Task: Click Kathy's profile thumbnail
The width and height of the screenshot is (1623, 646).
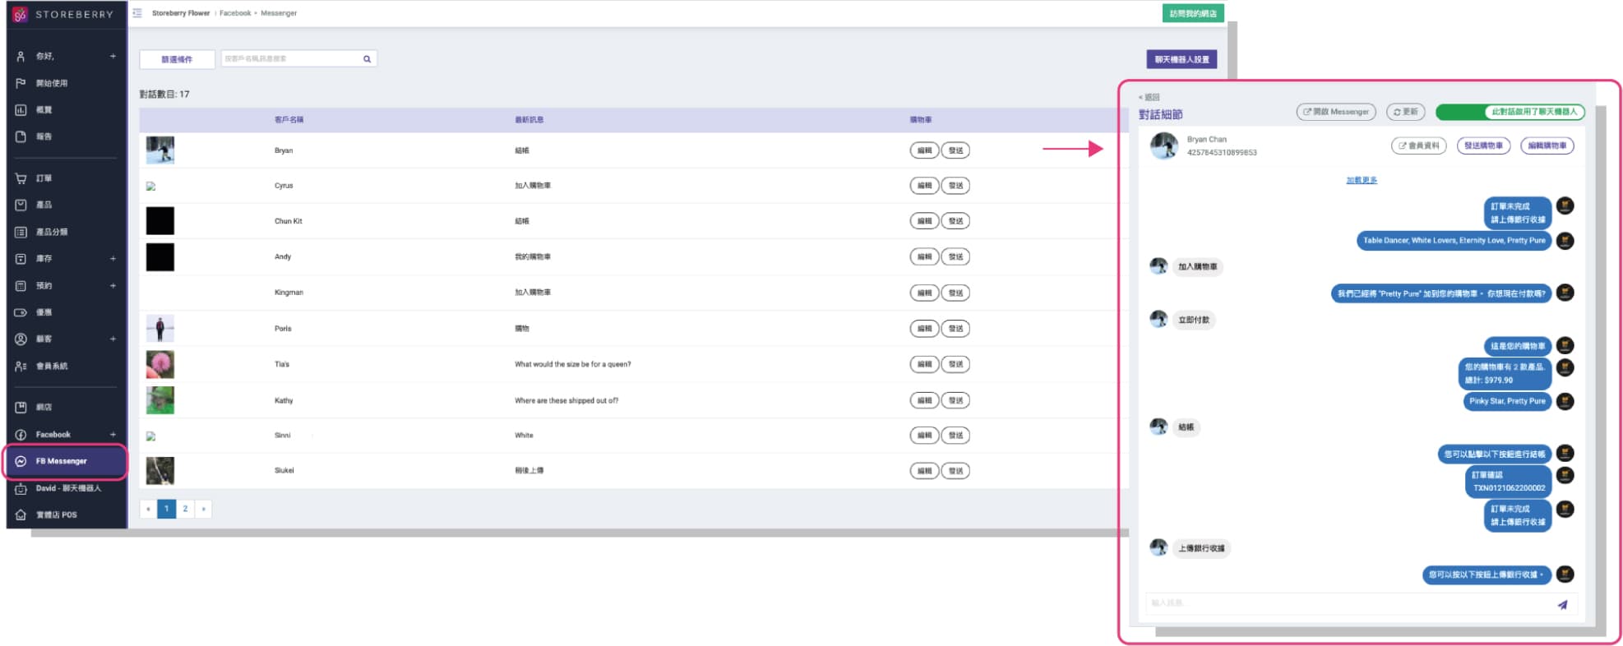Action: [160, 400]
